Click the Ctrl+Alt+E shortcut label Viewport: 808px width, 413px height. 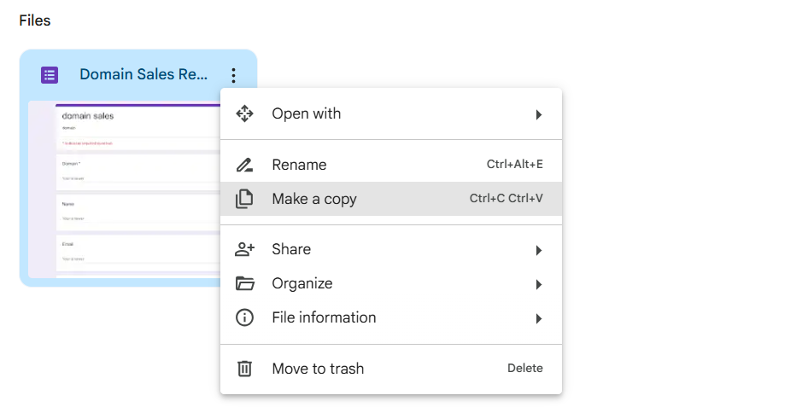click(x=514, y=165)
